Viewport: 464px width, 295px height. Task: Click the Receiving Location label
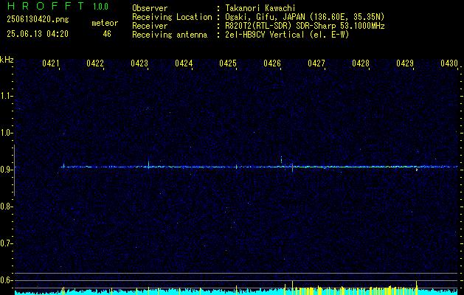pyautogui.click(x=172, y=17)
